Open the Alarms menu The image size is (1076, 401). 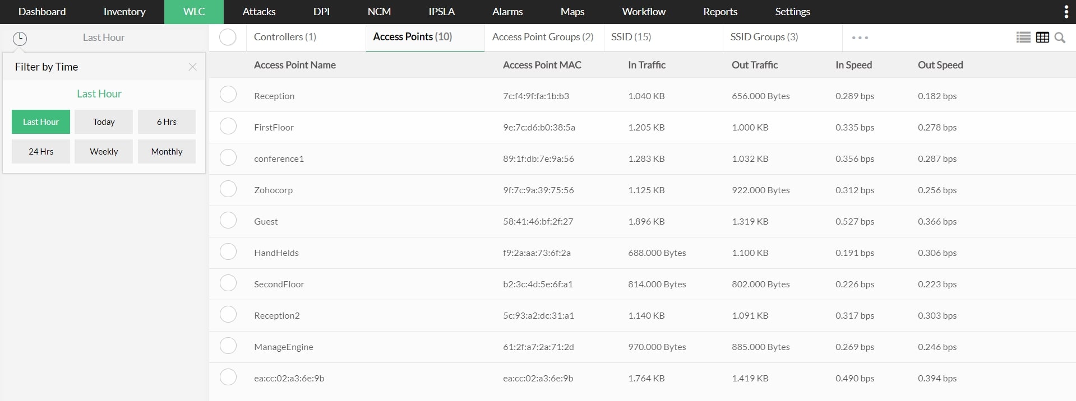point(507,12)
